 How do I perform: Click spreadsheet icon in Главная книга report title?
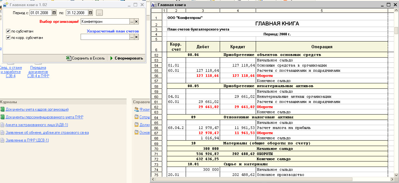(x=154, y=5)
